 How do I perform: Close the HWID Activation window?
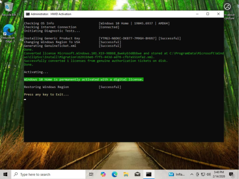218,14
